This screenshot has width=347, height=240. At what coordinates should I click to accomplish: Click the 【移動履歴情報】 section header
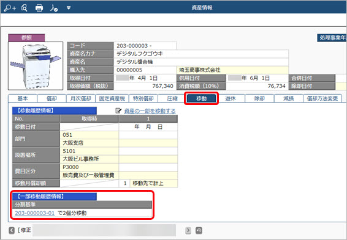point(55,111)
